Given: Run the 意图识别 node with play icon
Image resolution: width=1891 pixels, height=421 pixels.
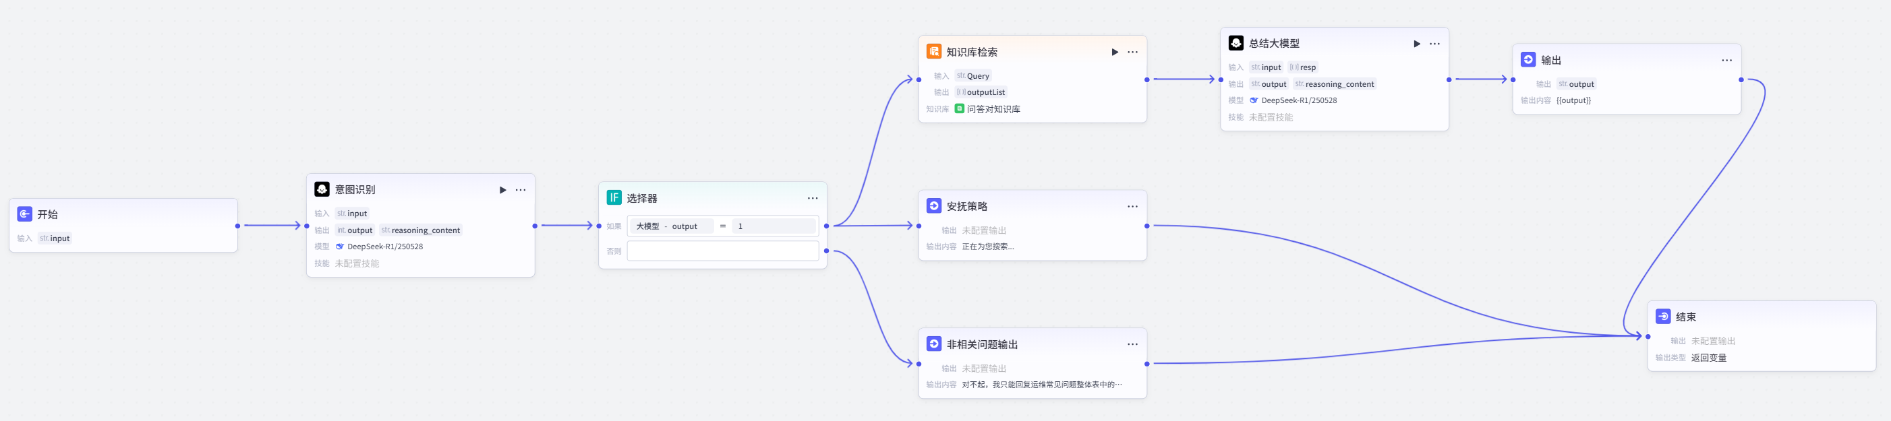Looking at the screenshot, I should tap(503, 190).
